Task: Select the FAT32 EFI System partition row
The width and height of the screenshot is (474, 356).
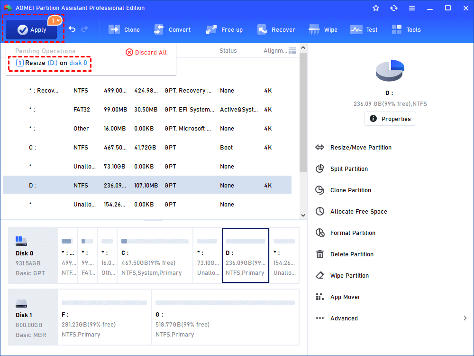Action: click(x=147, y=110)
